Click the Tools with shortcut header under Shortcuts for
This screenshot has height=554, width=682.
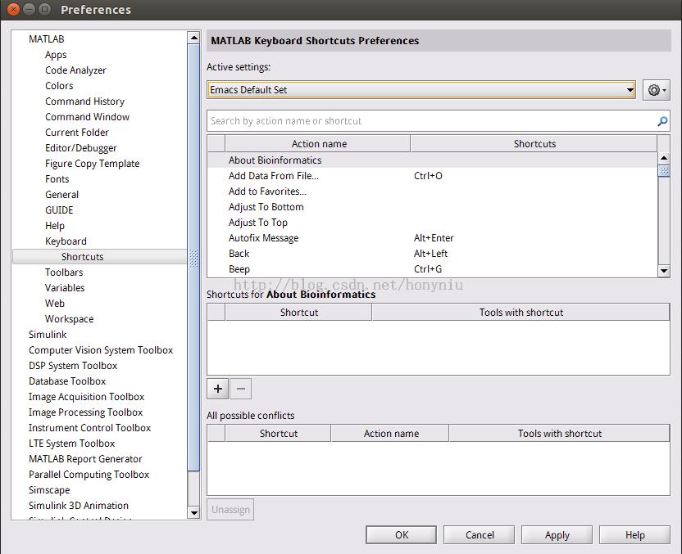[521, 313]
